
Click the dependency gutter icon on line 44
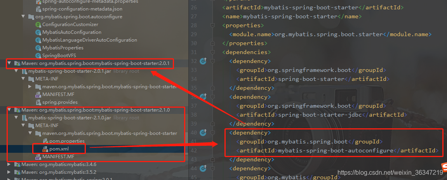coord(203,169)
